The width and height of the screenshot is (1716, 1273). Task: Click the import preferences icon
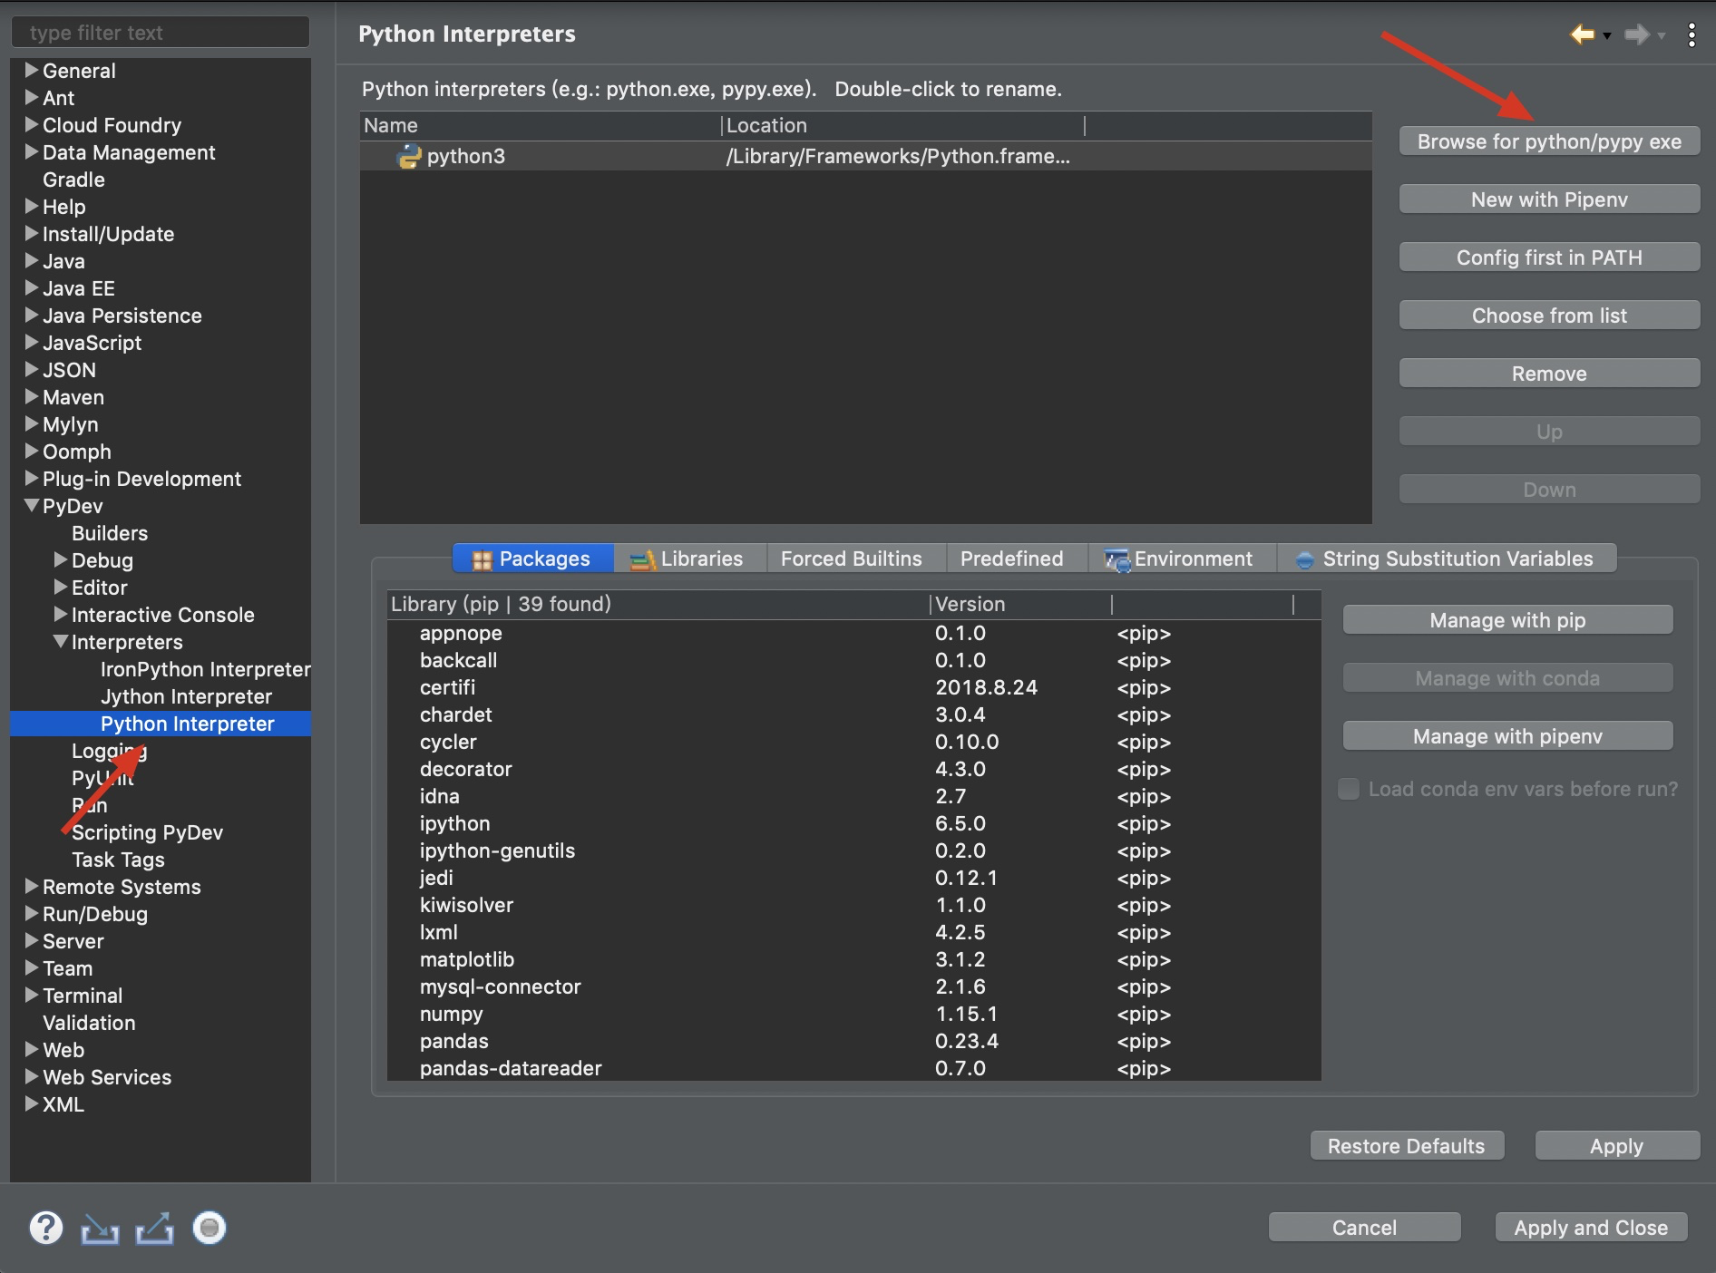pos(100,1229)
